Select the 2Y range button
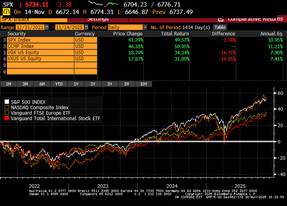The height and width of the screenshot is (206, 287). [x=93, y=84]
